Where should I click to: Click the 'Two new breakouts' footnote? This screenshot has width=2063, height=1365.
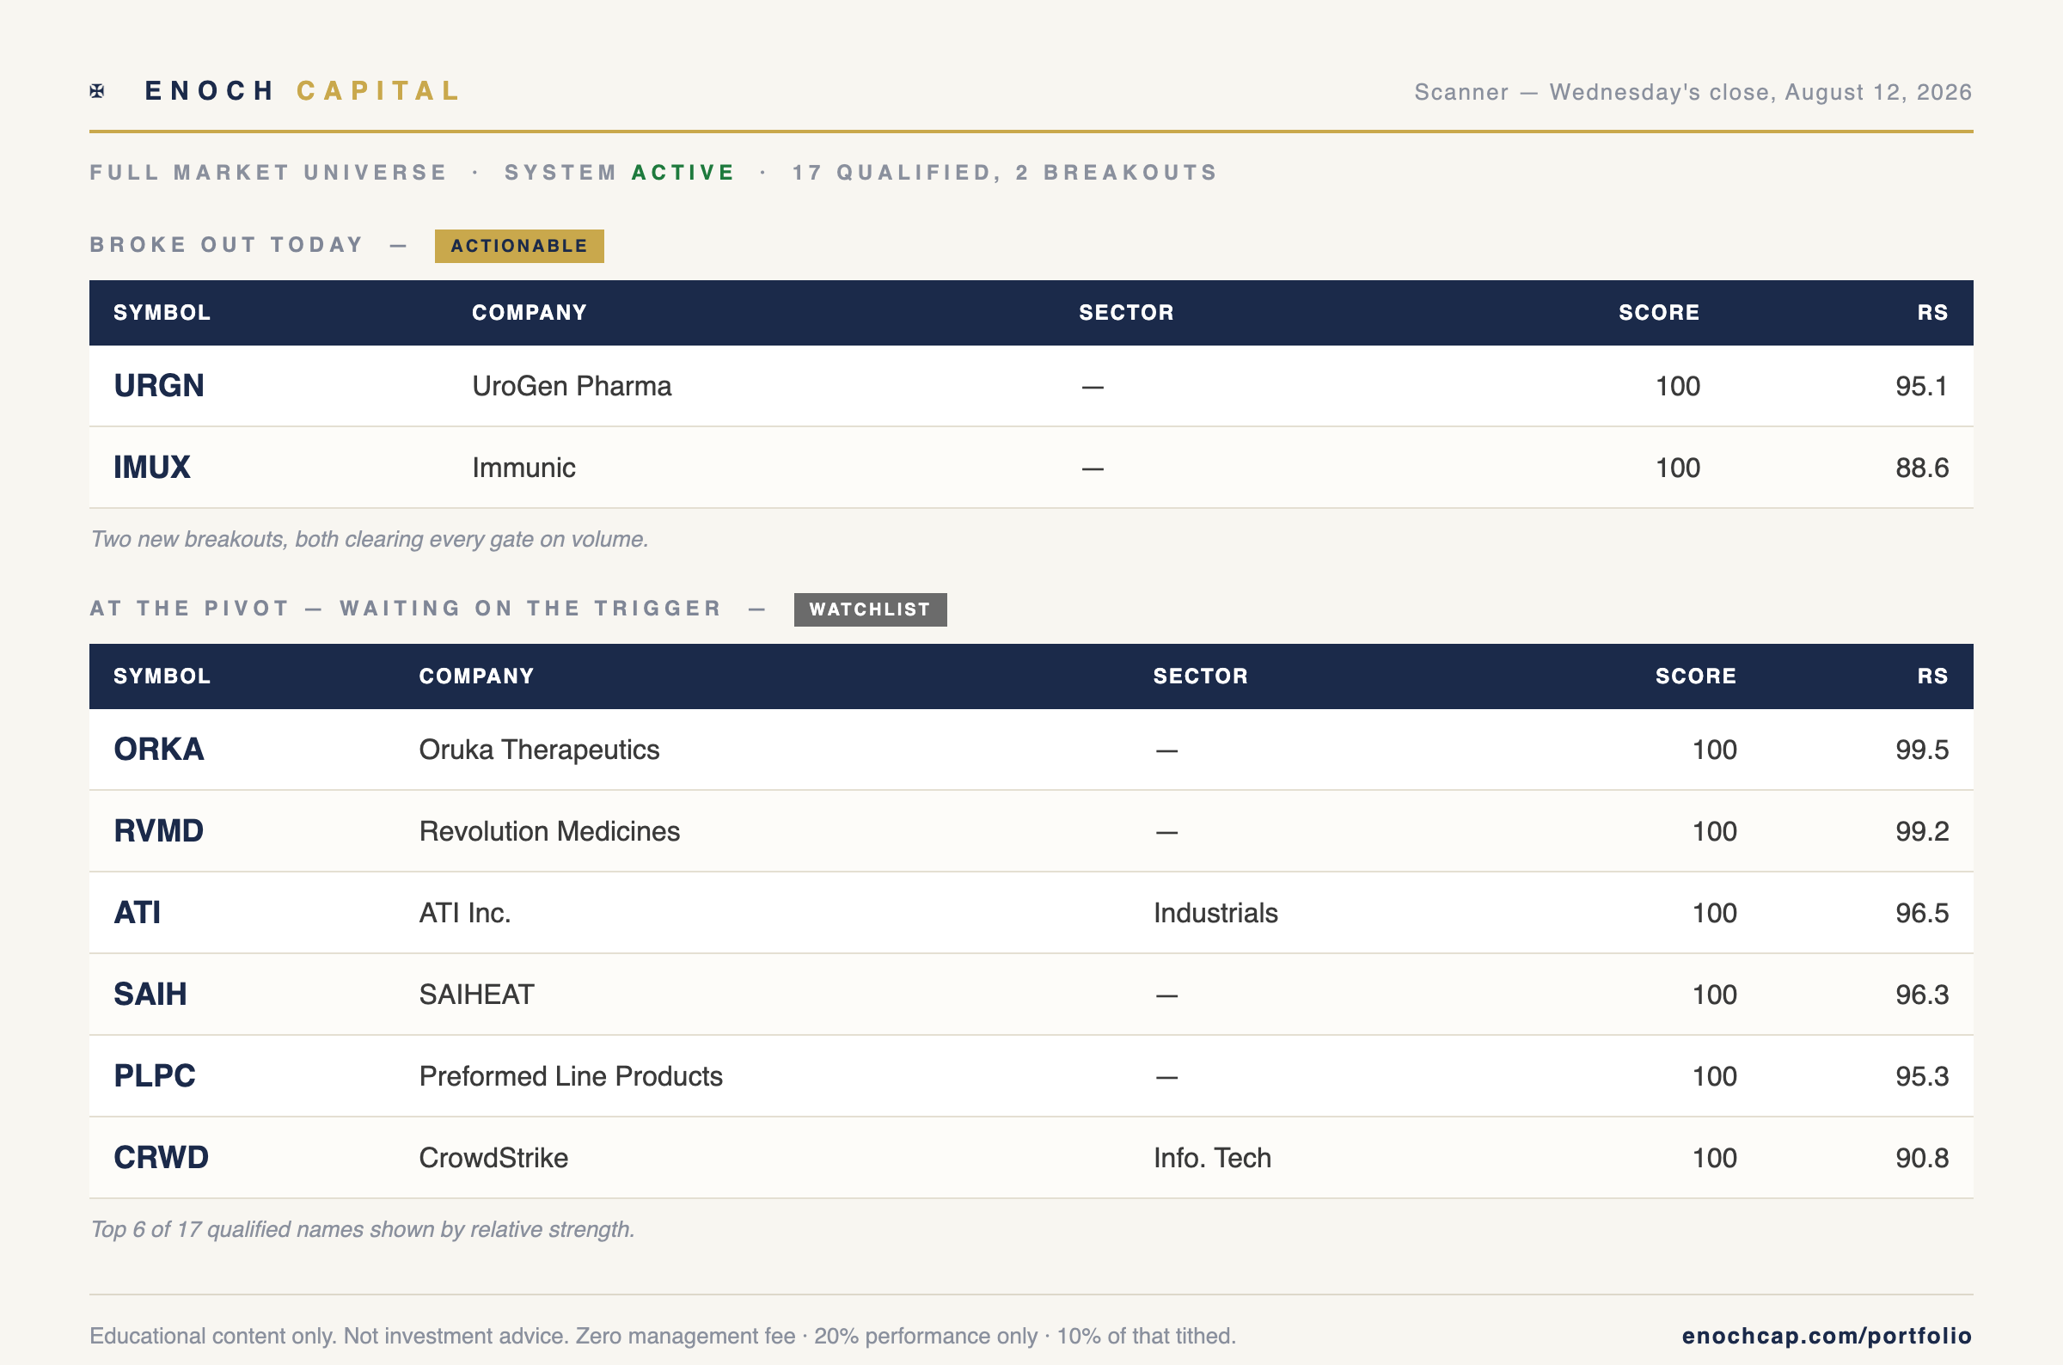369,540
